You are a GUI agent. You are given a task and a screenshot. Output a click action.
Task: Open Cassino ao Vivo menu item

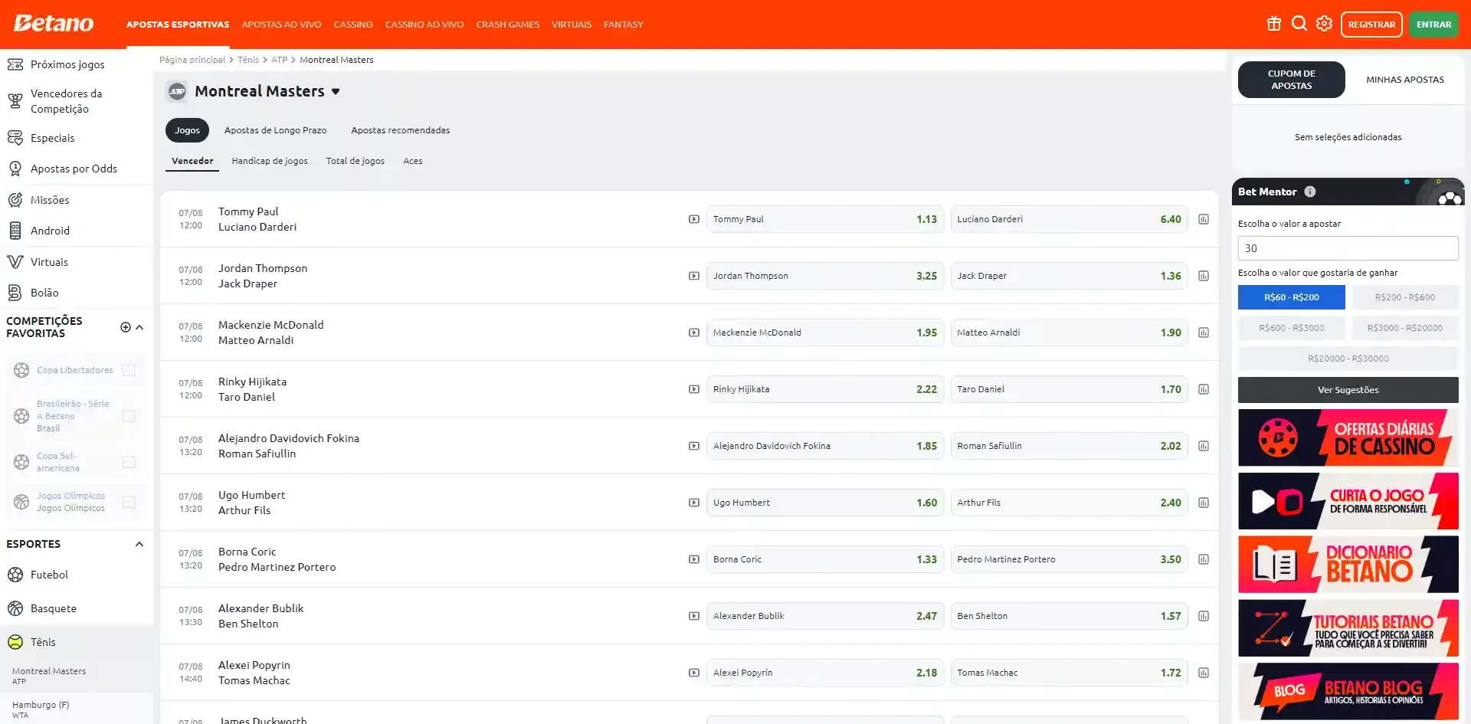[x=424, y=25]
